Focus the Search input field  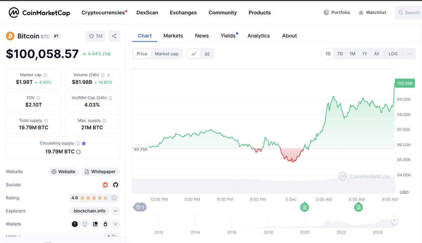[409, 13]
